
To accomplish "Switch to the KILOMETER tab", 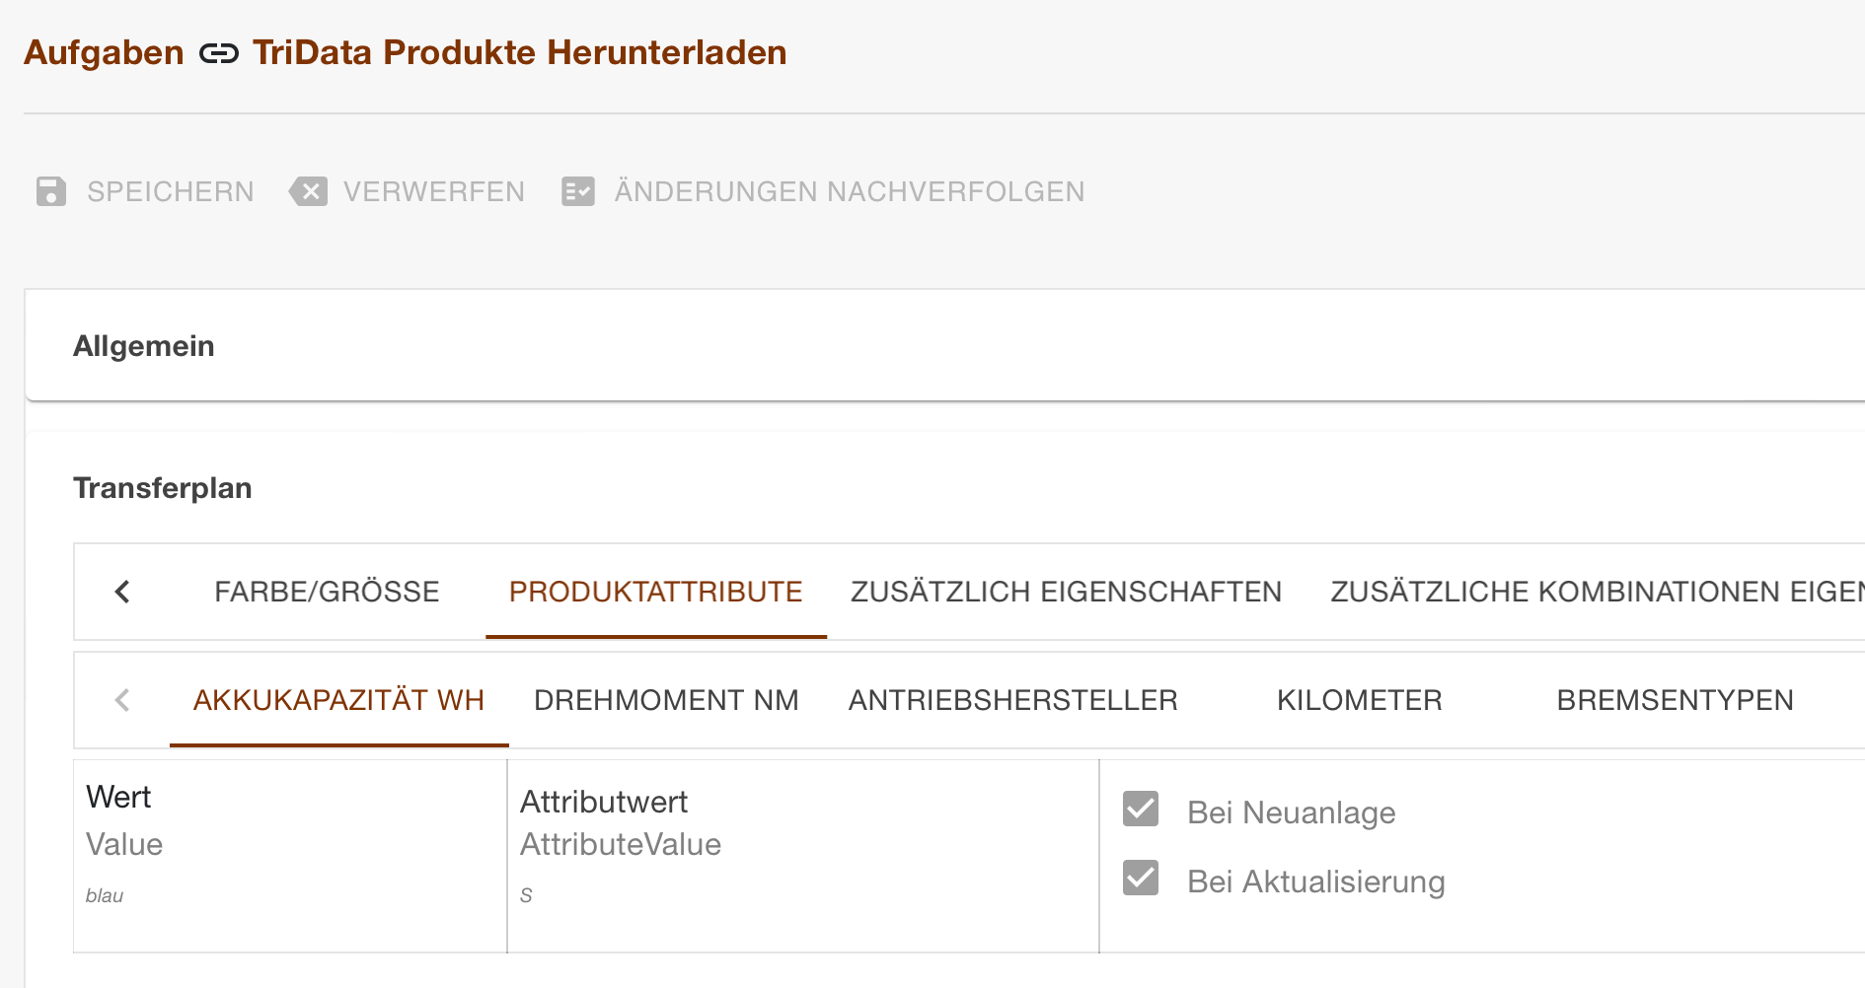I will click(1360, 700).
